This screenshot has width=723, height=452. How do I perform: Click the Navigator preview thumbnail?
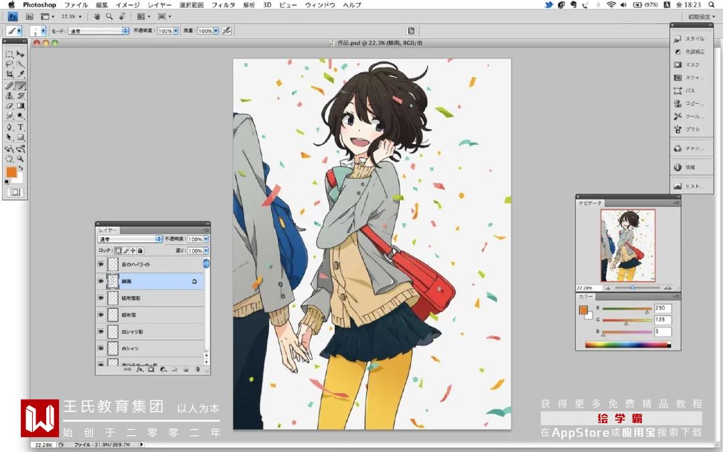pos(627,245)
